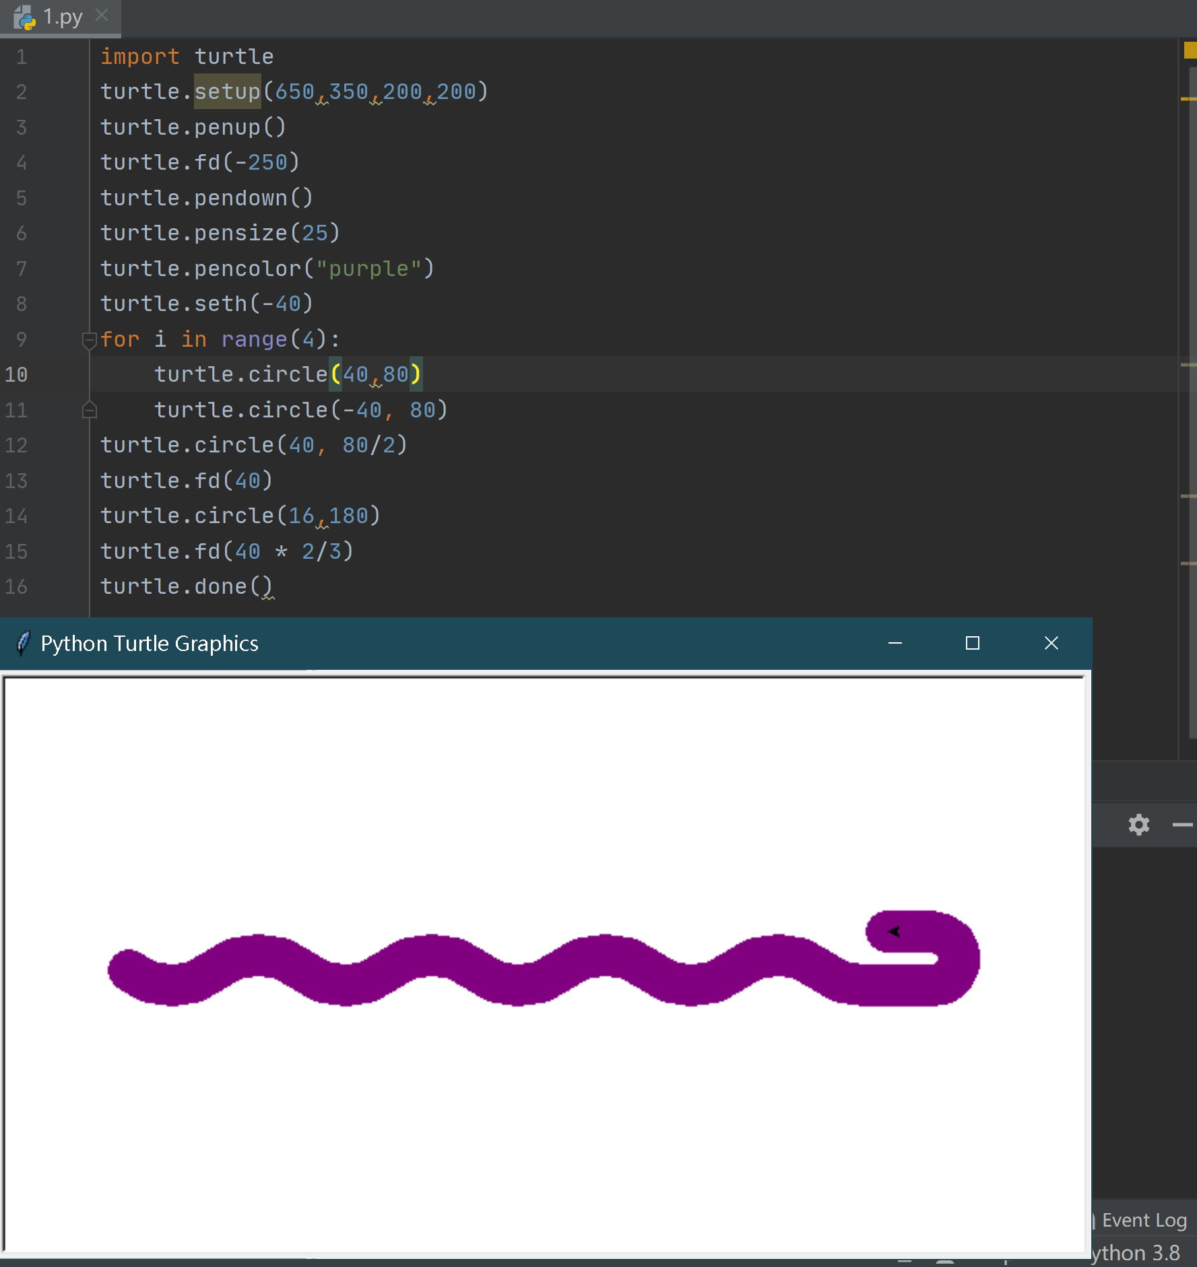
Task: Click the yellow inspection indicator in the editor corner
Action: pos(1190,50)
